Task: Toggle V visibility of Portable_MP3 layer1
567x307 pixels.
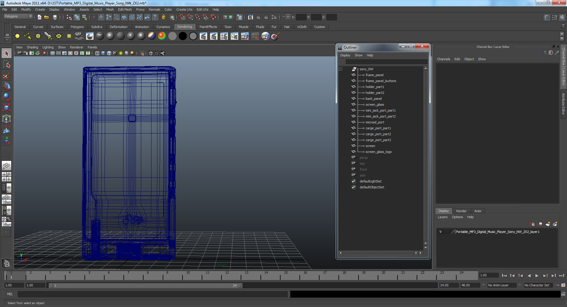Action: (x=440, y=232)
